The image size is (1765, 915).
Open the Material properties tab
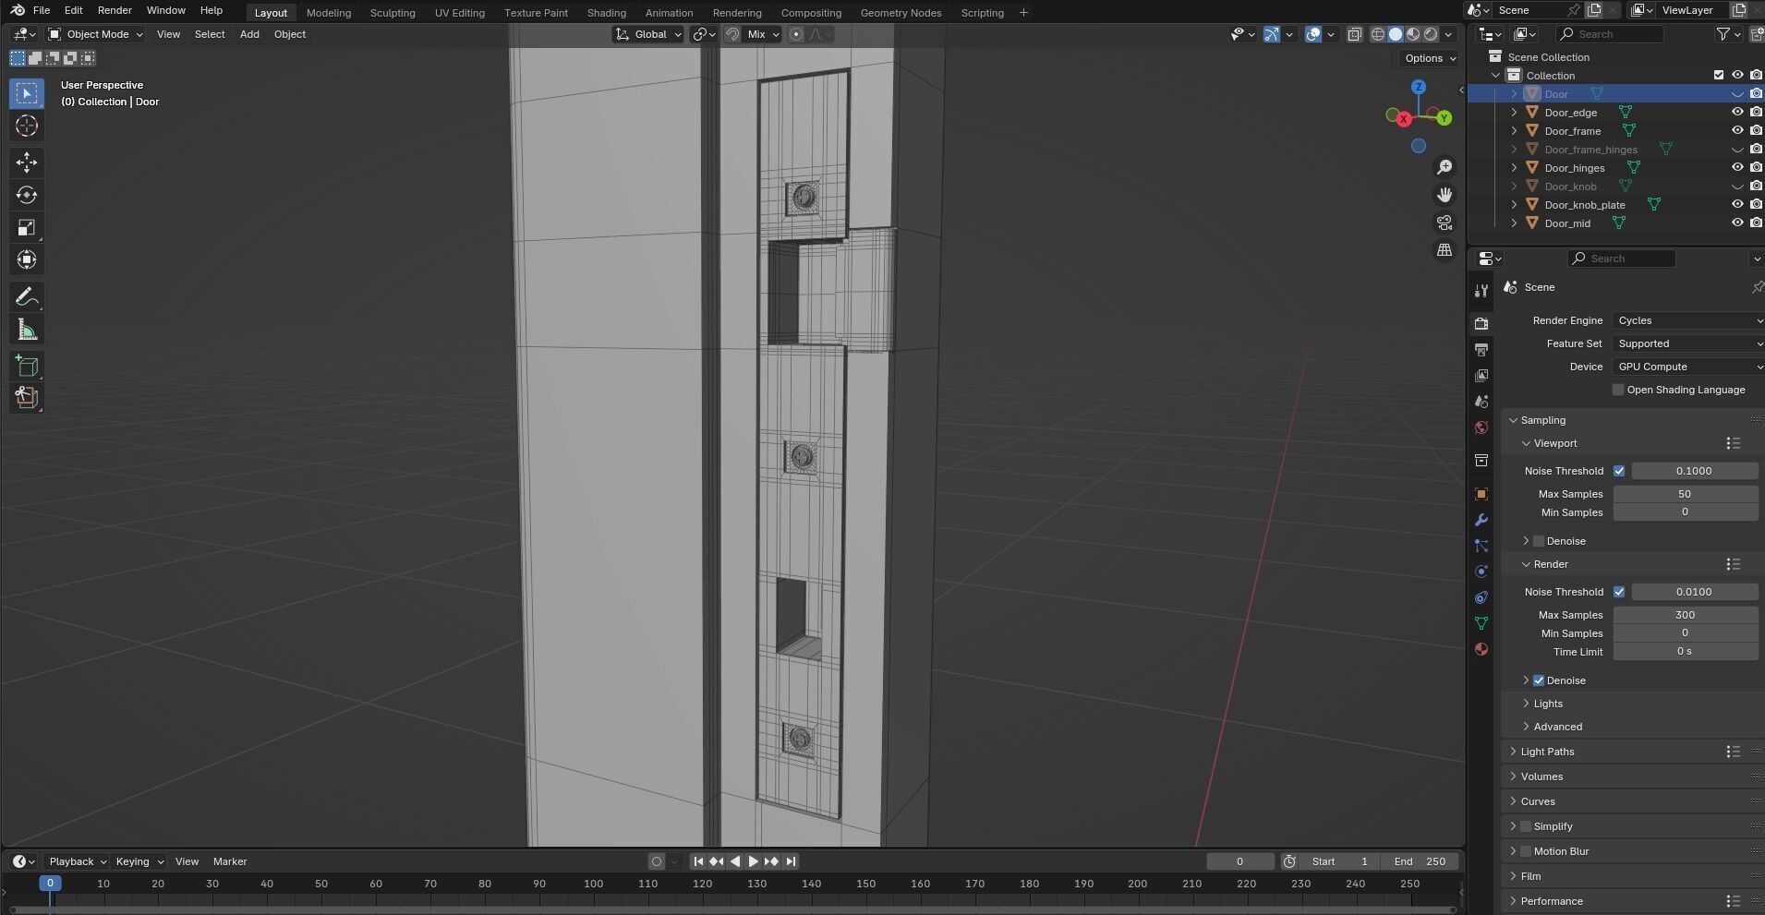click(1481, 649)
